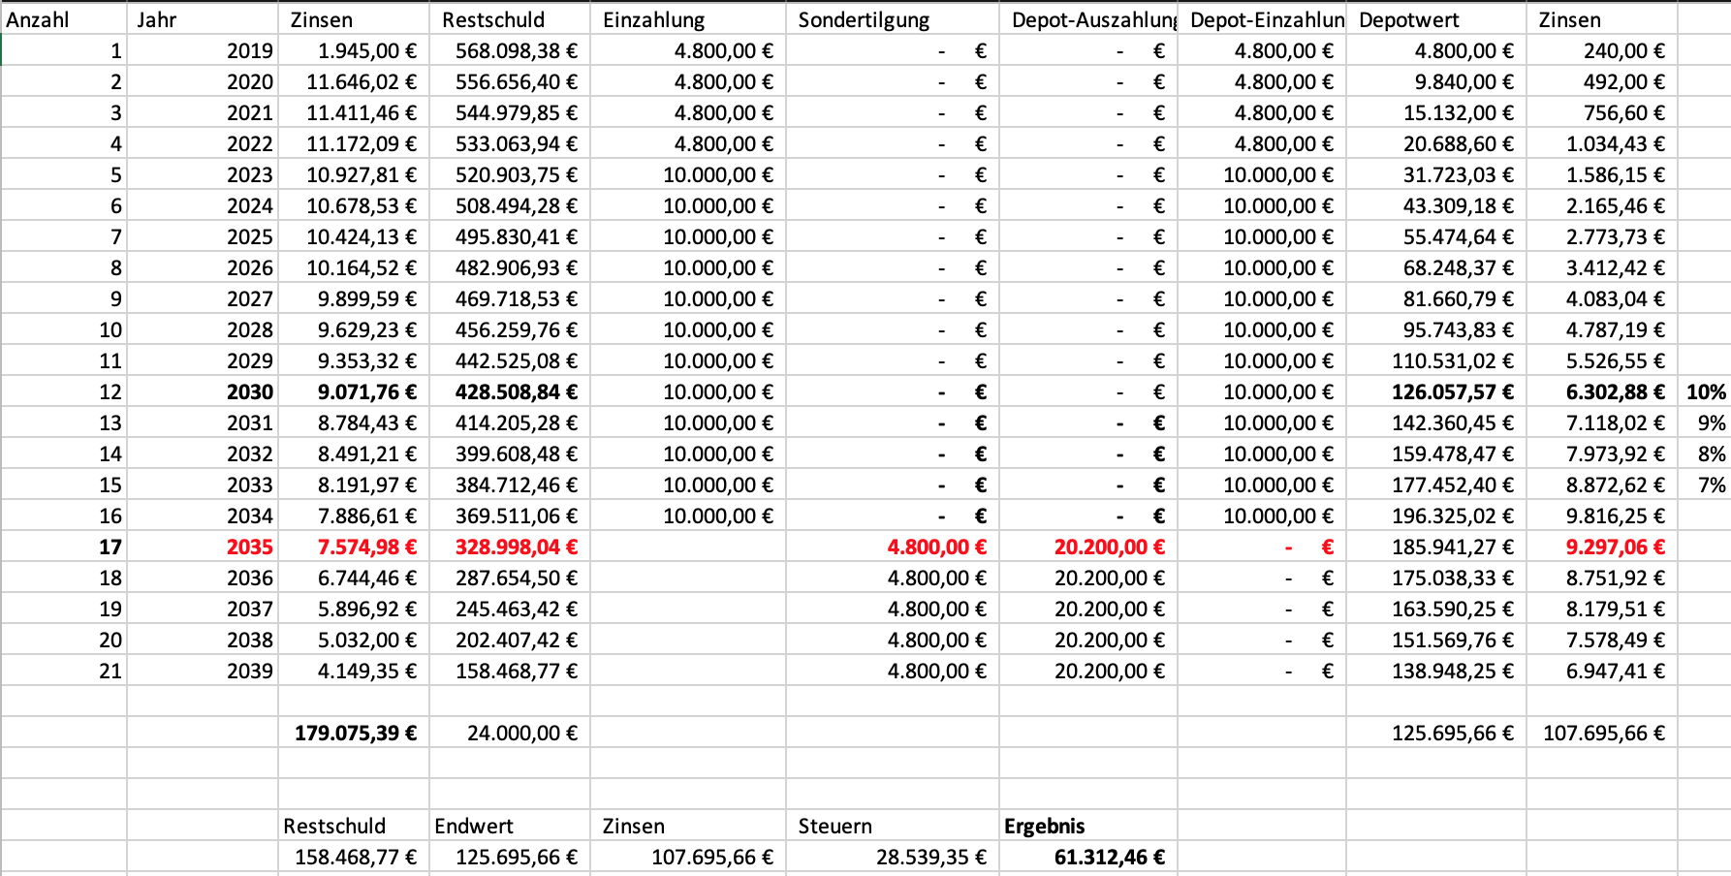Screen dimensions: 1731x876
Task: Select the Depot-Einzahlung header cell
Action: tap(1262, 19)
